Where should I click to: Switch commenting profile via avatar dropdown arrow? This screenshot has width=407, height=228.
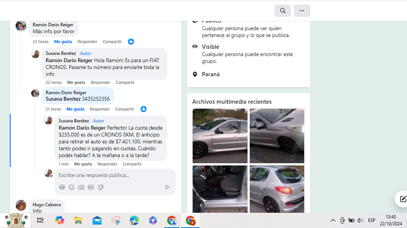pos(51,176)
